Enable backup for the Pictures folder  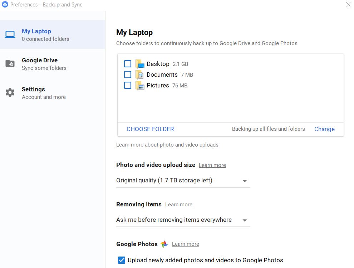128,86
